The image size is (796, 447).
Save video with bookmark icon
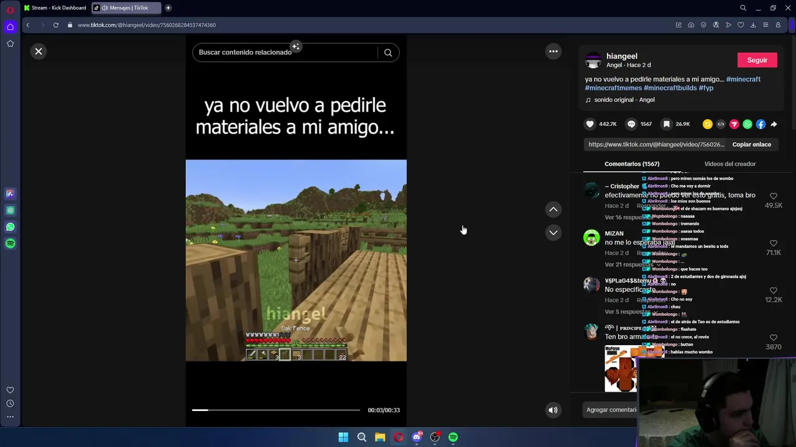coord(667,124)
